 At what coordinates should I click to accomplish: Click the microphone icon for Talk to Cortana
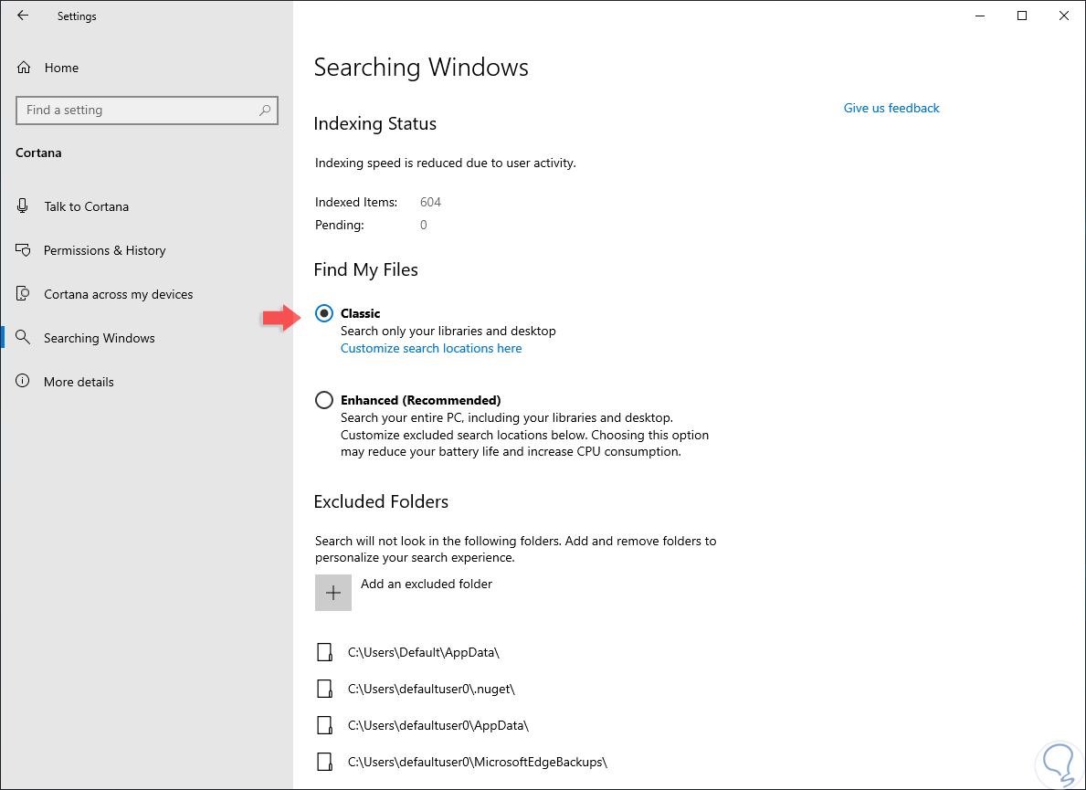(24, 206)
